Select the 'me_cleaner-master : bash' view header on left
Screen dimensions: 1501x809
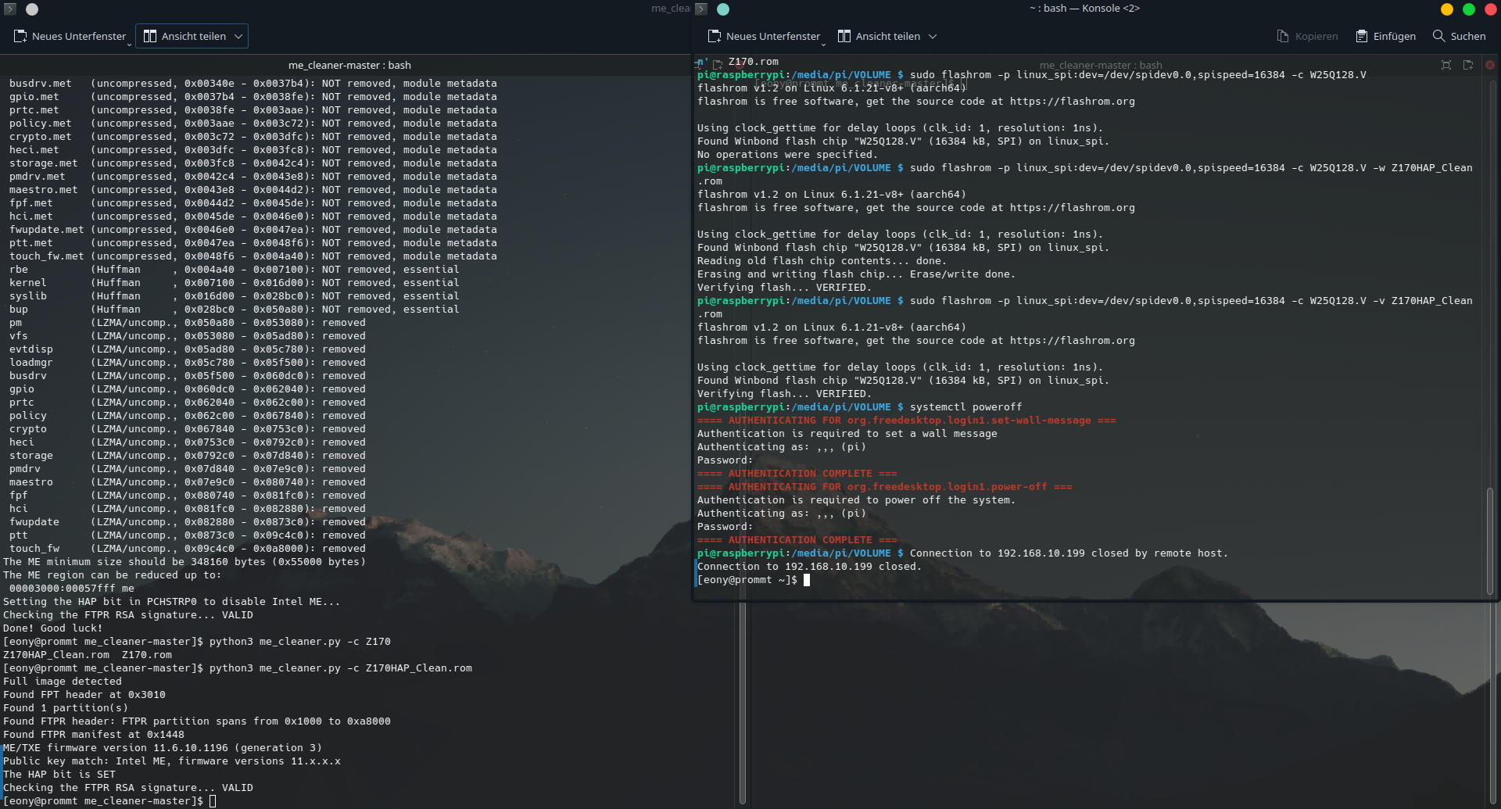(x=349, y=65)
